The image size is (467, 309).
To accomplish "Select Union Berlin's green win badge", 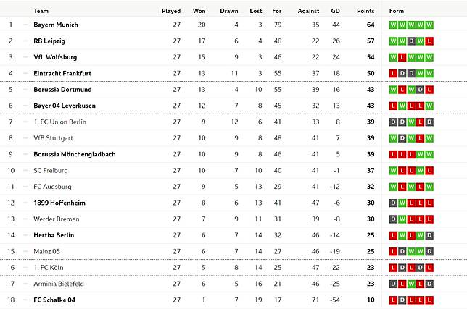I will (x=412, y=122).
